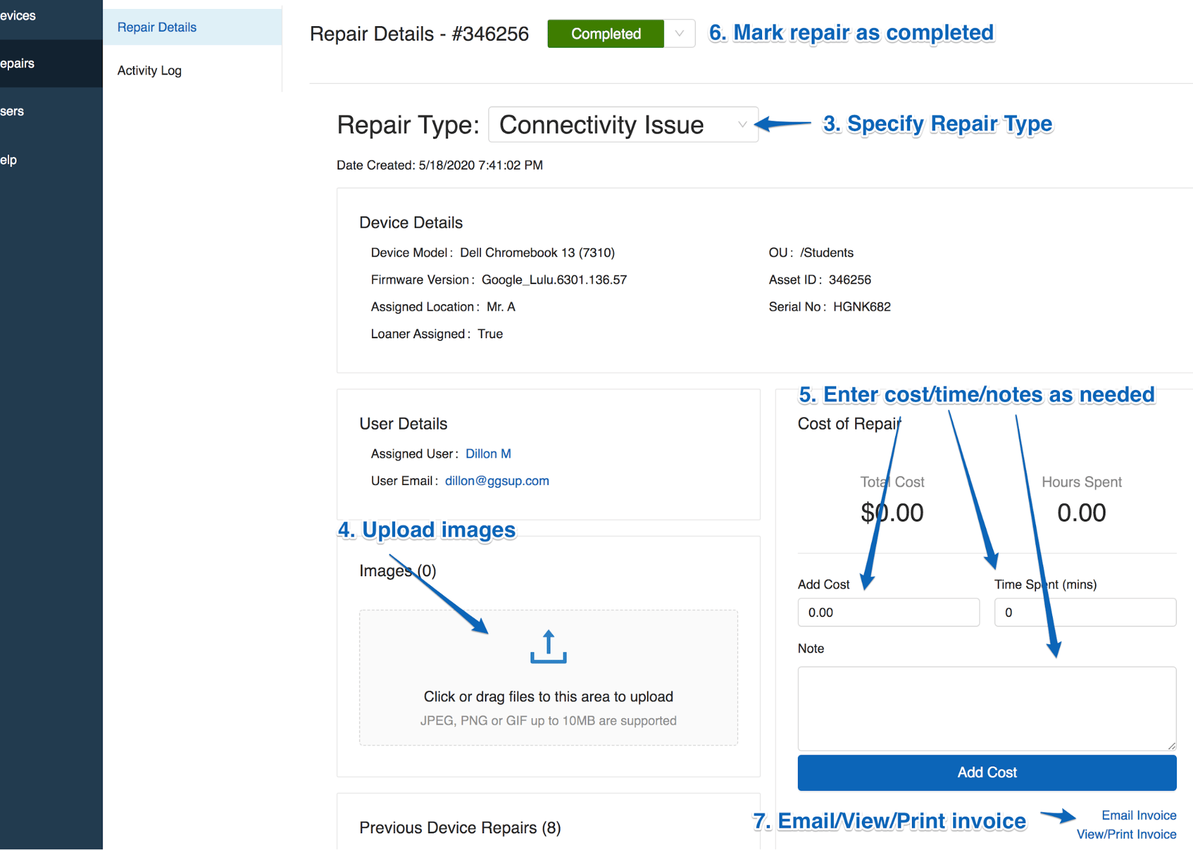
Task: Click the Email Invoice link
Action: click(1139, 815)
